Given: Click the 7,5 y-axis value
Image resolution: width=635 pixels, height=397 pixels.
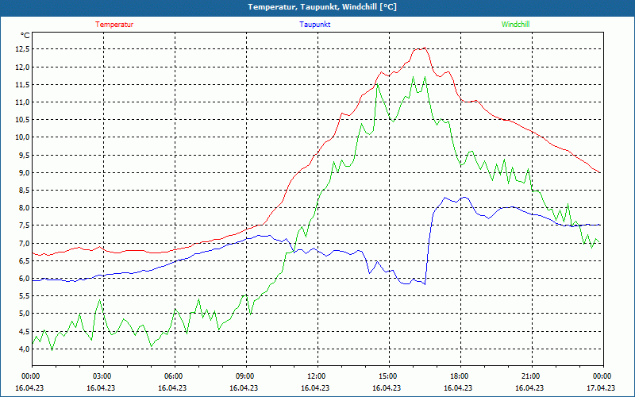Looking at the screenshot, I should pos(24,225).
